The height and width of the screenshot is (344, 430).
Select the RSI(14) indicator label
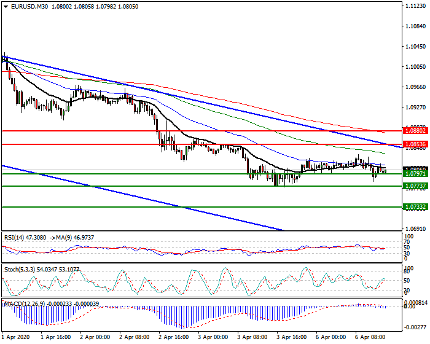(14, 238)
